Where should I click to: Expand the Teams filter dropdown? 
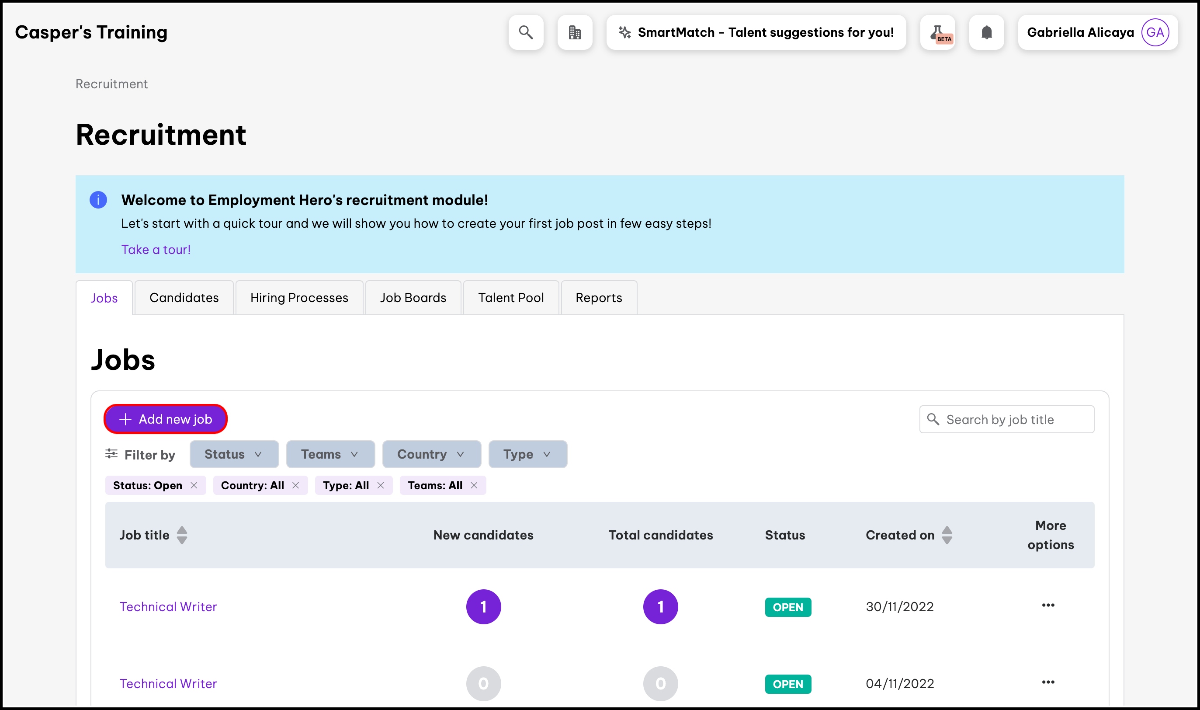330,454
